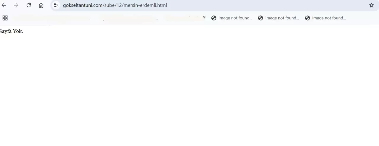Go back to the previous page
This screenshot has height=146, width=379.
pyautogui.click(x=4, y=5)
